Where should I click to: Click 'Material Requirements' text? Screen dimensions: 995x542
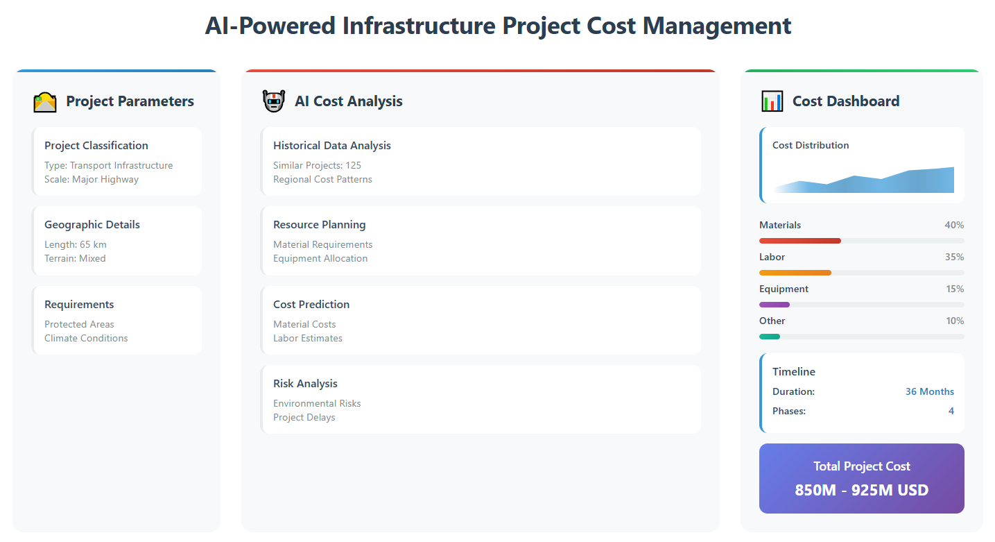click(322, 244)
